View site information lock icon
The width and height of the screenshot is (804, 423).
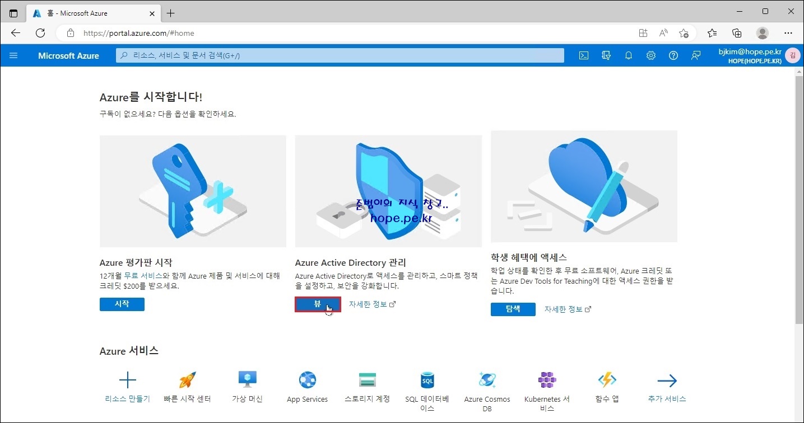pos(71,33)
